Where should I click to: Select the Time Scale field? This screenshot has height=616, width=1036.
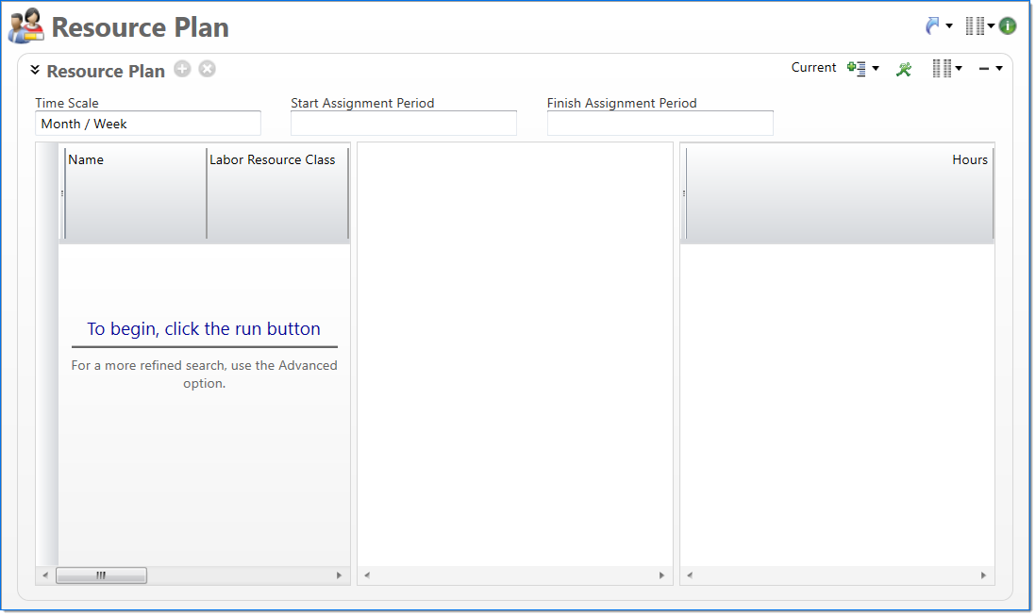coord(148,124)
